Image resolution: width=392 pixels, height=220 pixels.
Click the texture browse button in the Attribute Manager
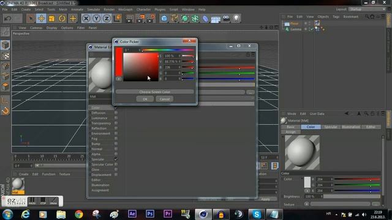(376, 204)
